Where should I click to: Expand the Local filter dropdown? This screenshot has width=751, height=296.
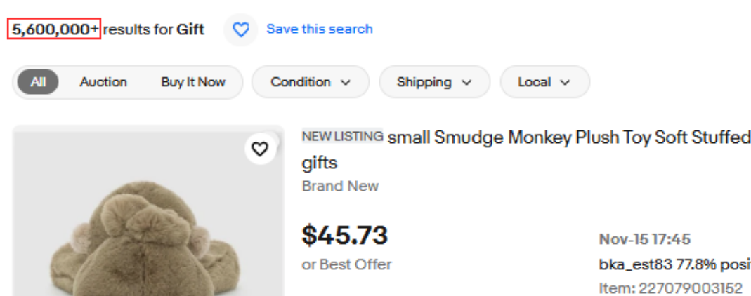(544, 82)
